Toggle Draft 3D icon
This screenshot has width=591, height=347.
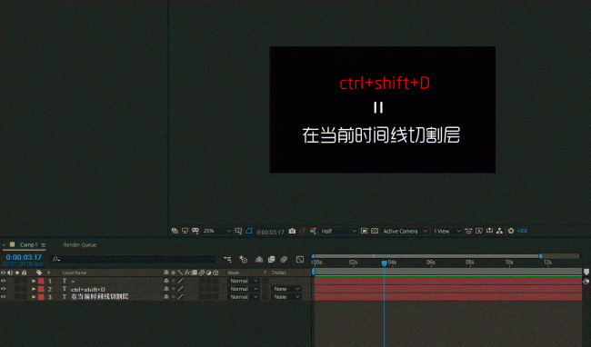tap(243, 259)
